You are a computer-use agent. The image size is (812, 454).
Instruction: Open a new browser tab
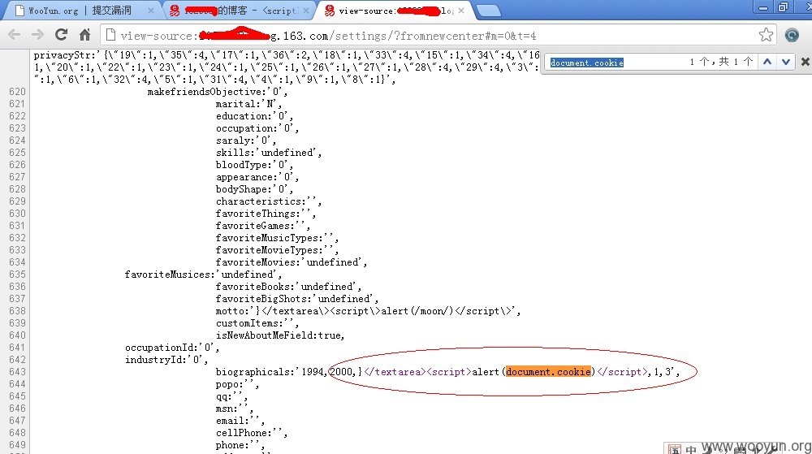point(488,11)
